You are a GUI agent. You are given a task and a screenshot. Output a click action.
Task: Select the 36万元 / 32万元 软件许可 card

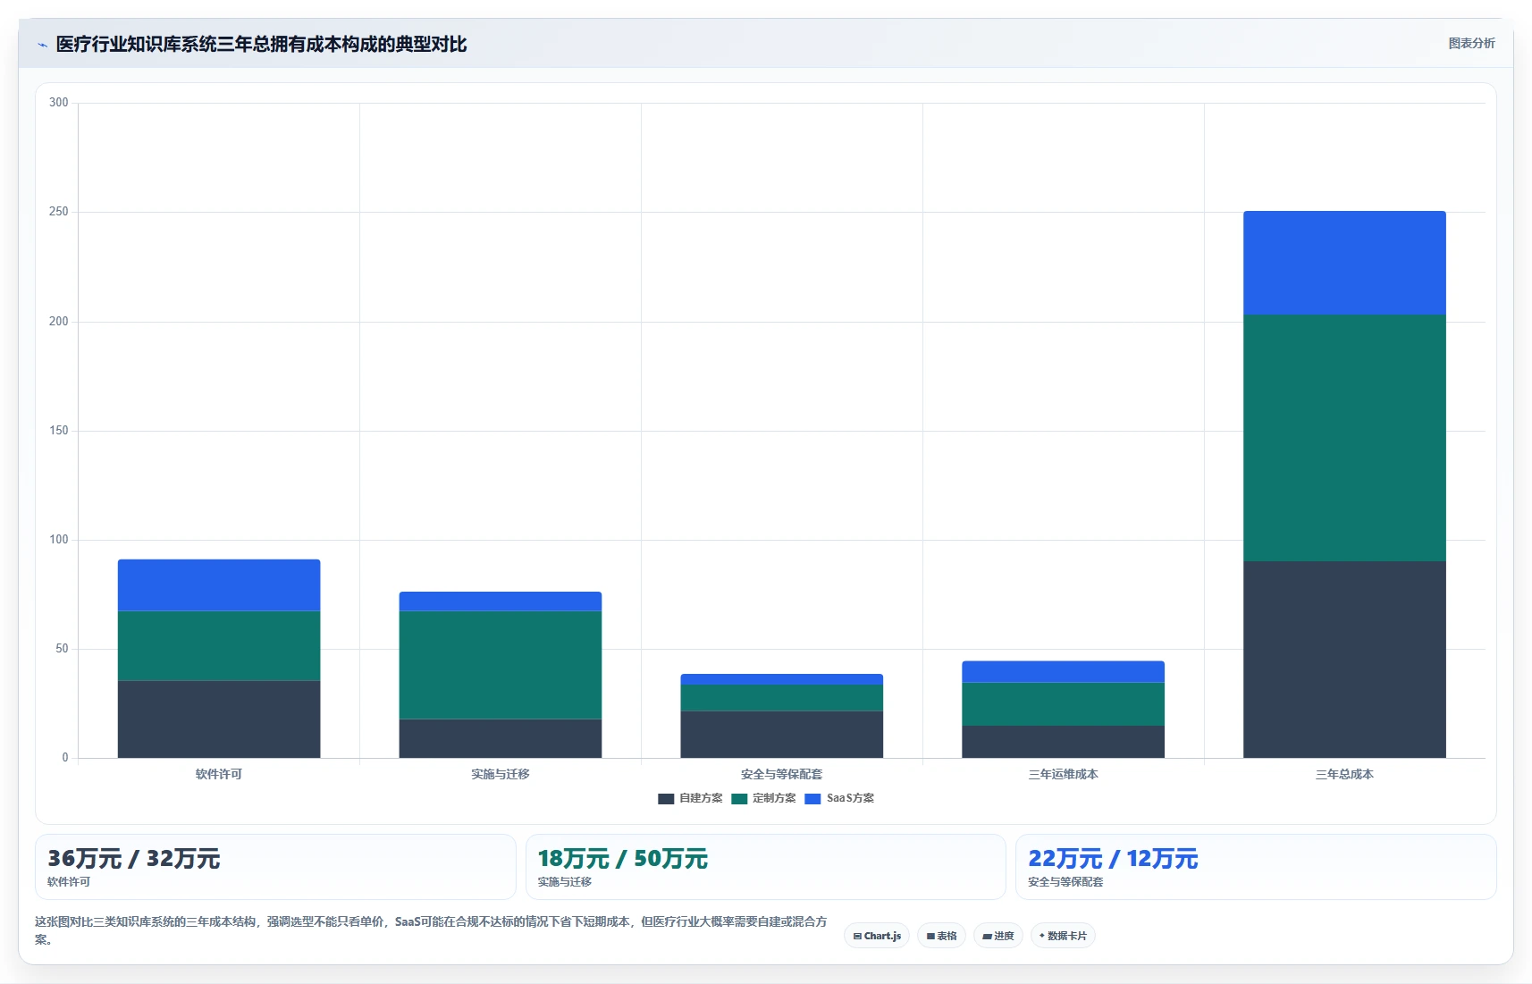coord(275,867)
